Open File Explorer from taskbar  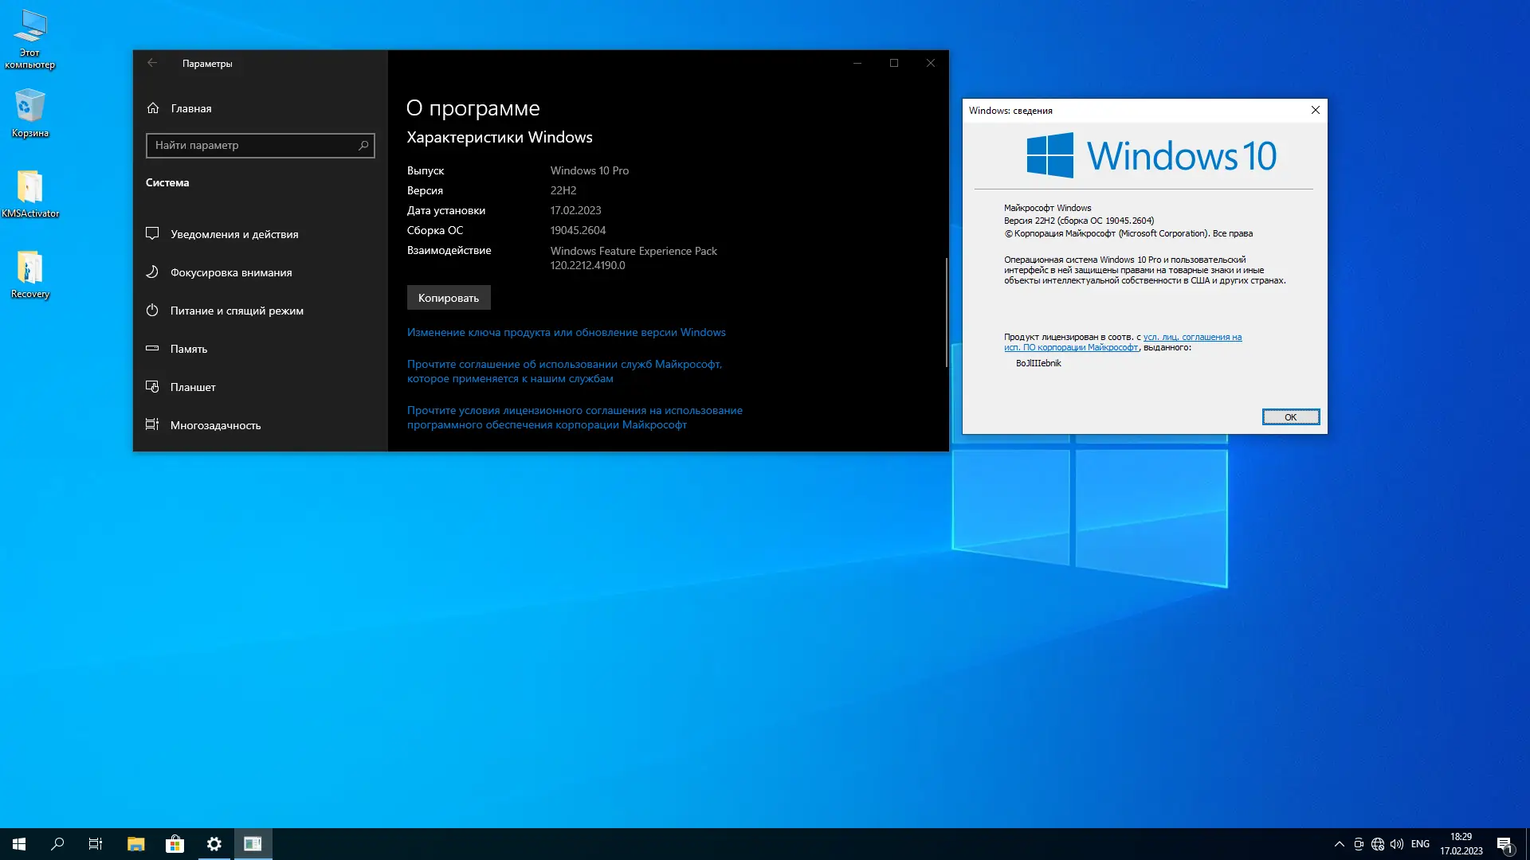pos(136,844)
